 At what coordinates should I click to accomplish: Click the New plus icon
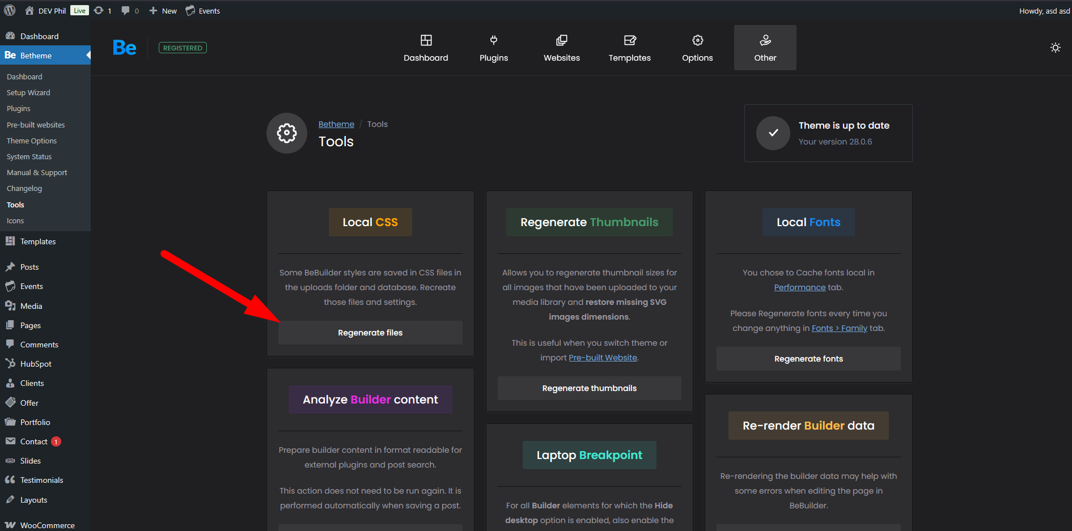coord(153,10)
